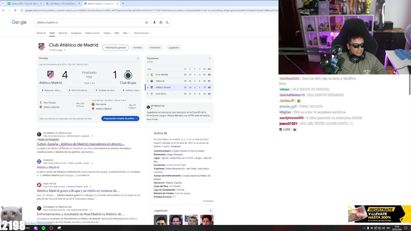Viewport: 411px width, 231px height.
Task: Clear the search box with the X icon
Action: [x=146, y=22]
